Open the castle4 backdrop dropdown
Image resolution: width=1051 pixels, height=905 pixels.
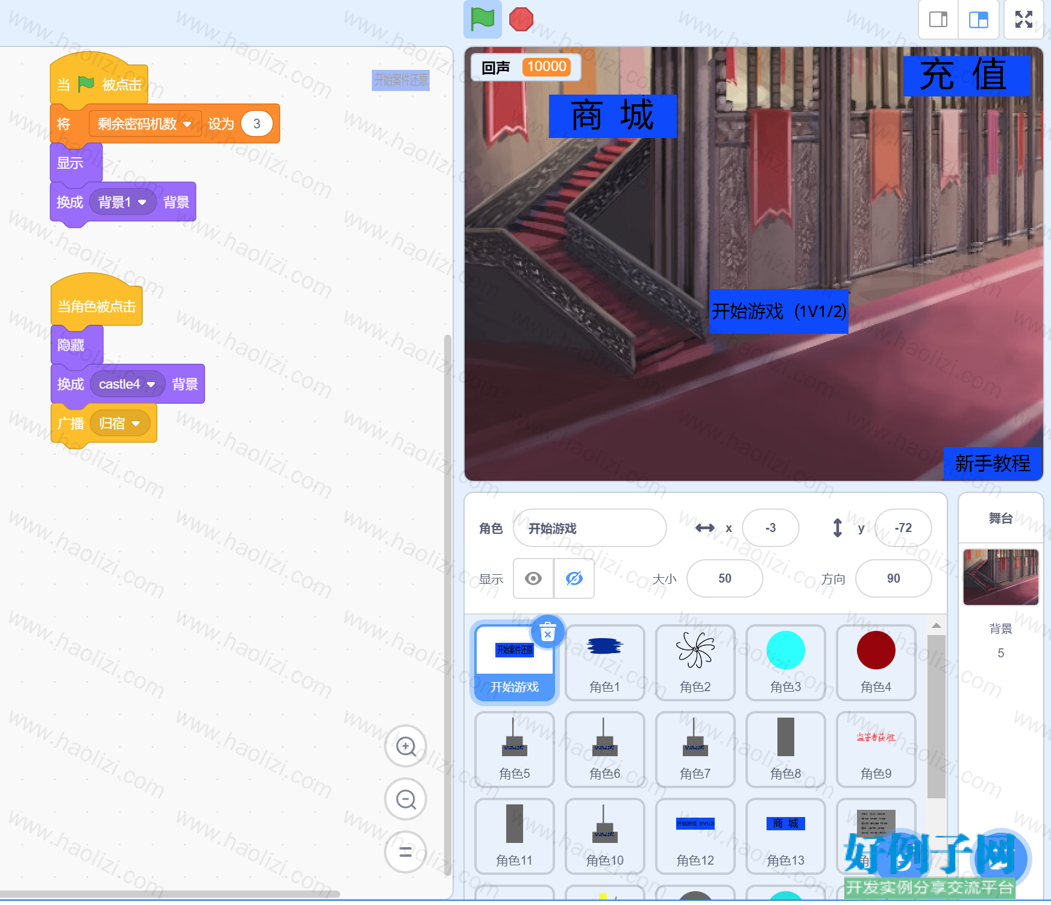(127, 384)
